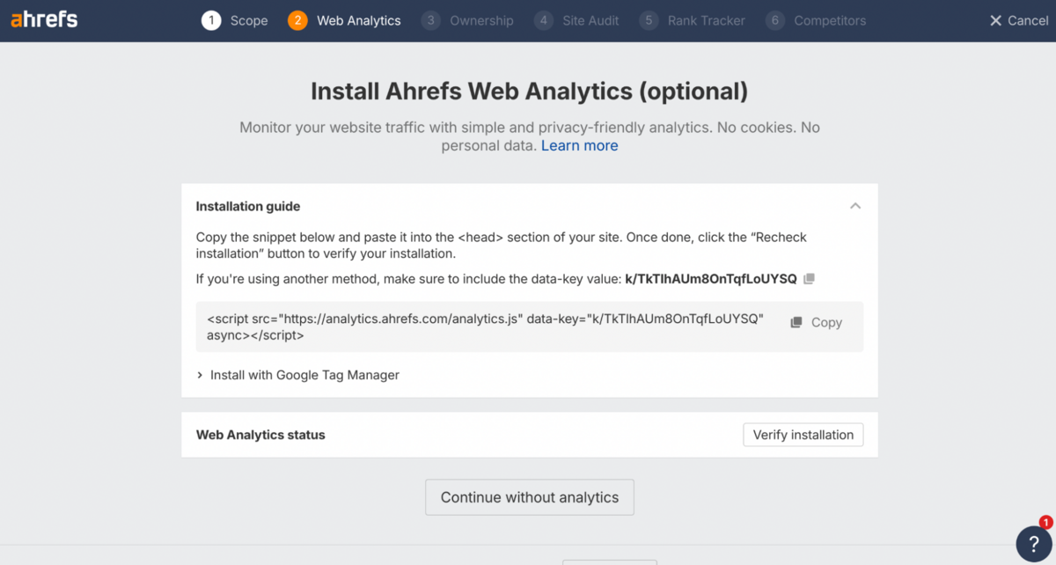The image size is (1056, 565).
Task: Click the Web Analytics status label
Action: 260,435
